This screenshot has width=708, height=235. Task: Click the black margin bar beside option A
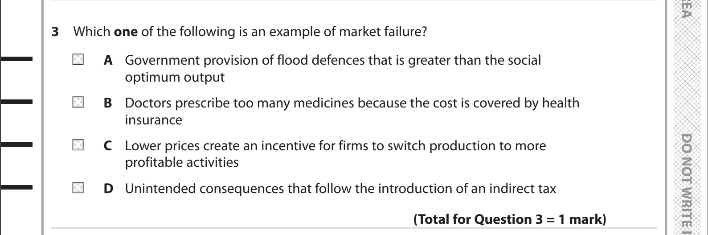16,59
